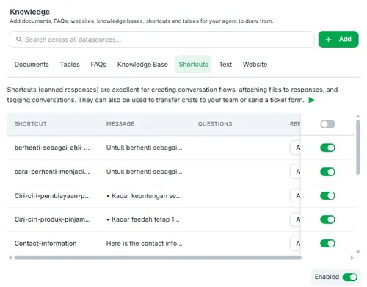
Task: Select the cara-berhenti-menjadi shortcut name
Action: pyautogui.click(x=52, y=172)
